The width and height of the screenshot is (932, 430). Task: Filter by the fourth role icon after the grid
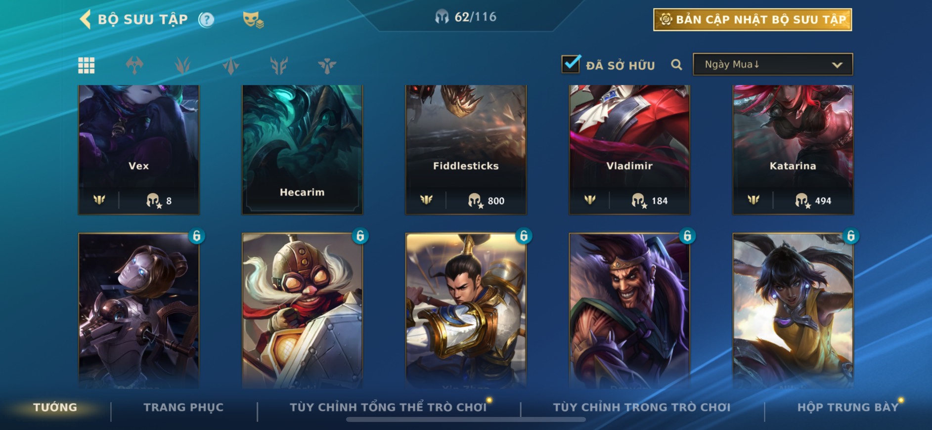279,65
